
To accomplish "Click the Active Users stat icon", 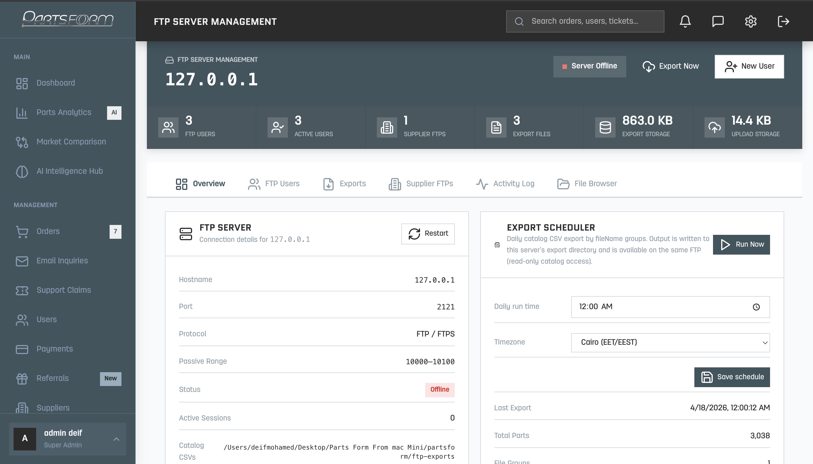I will 277,127.
